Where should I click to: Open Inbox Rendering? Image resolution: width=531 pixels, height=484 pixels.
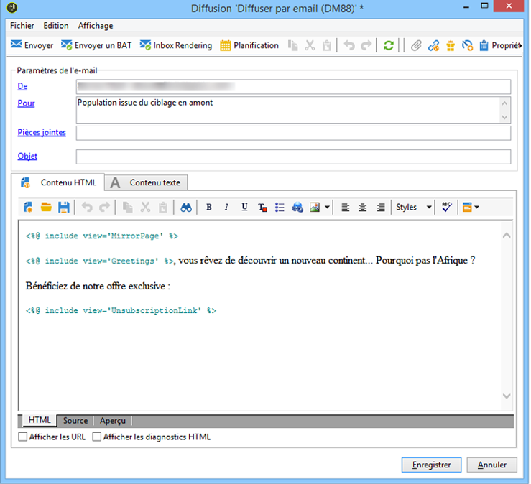(x=176, y=45)
